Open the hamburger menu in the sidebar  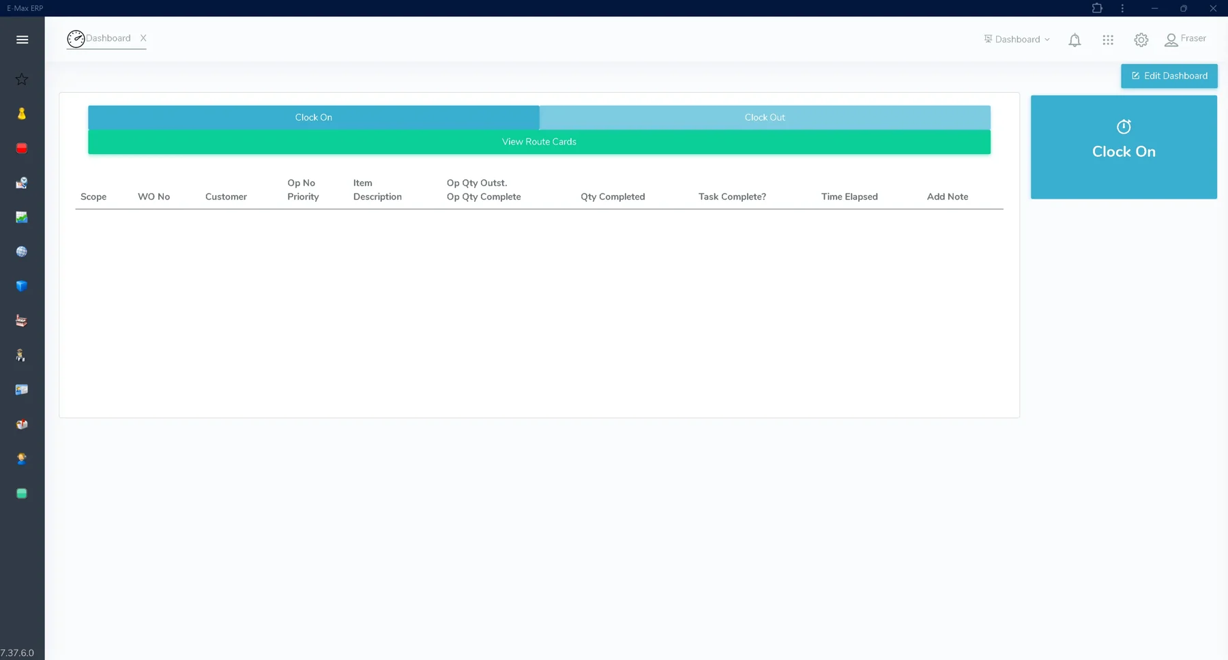click(22, 40)
